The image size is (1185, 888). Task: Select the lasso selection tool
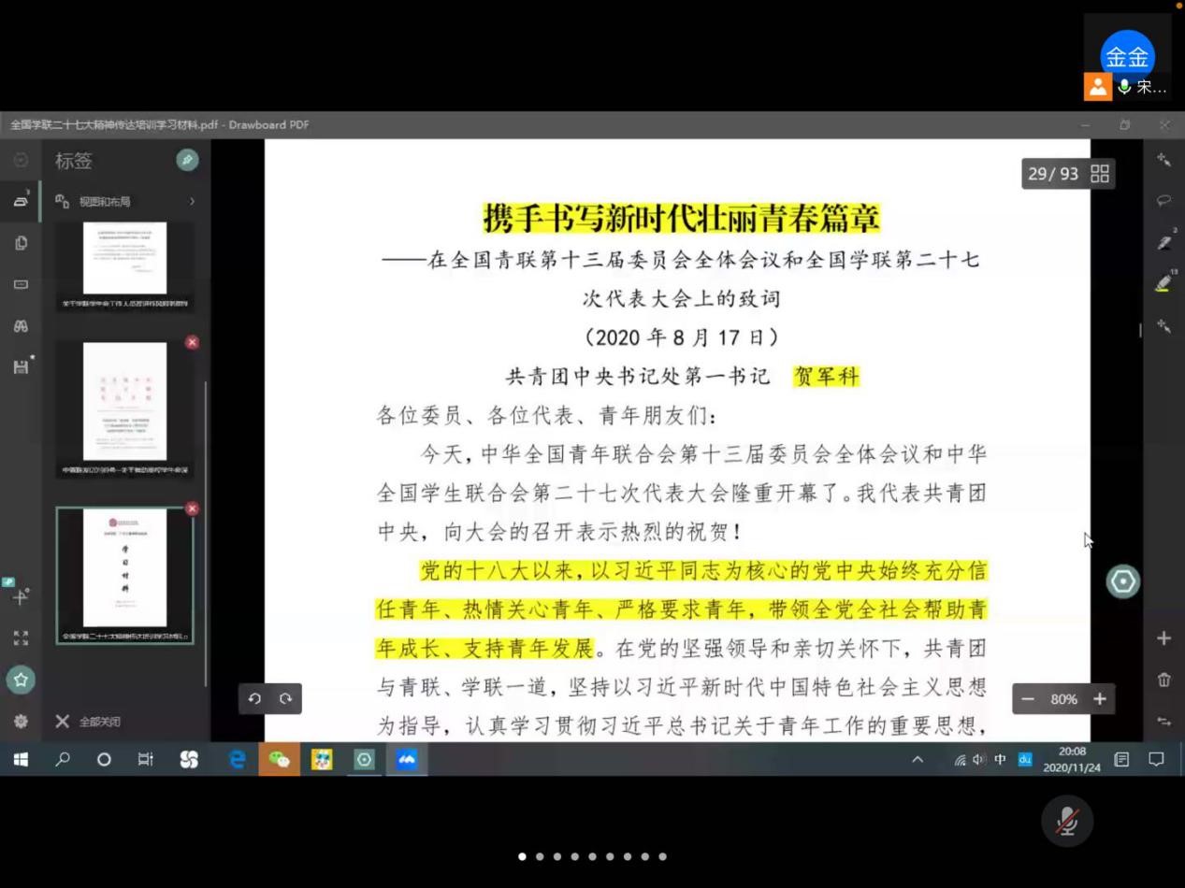tap(1164, 201)
